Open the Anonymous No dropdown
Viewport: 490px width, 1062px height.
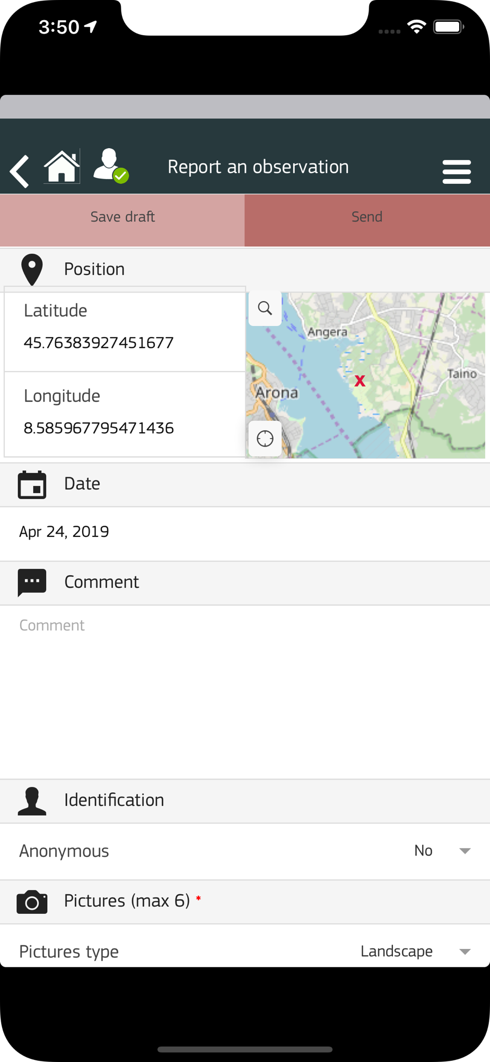pyautogui.click(x=442, y=851)
